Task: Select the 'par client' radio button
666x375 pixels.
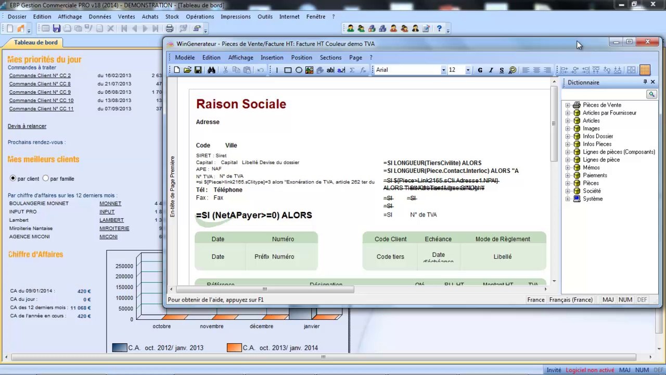Action: tap(14, 178)
